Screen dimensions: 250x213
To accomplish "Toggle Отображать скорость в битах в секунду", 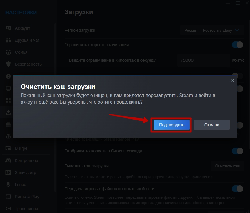I will coord(237,151).
